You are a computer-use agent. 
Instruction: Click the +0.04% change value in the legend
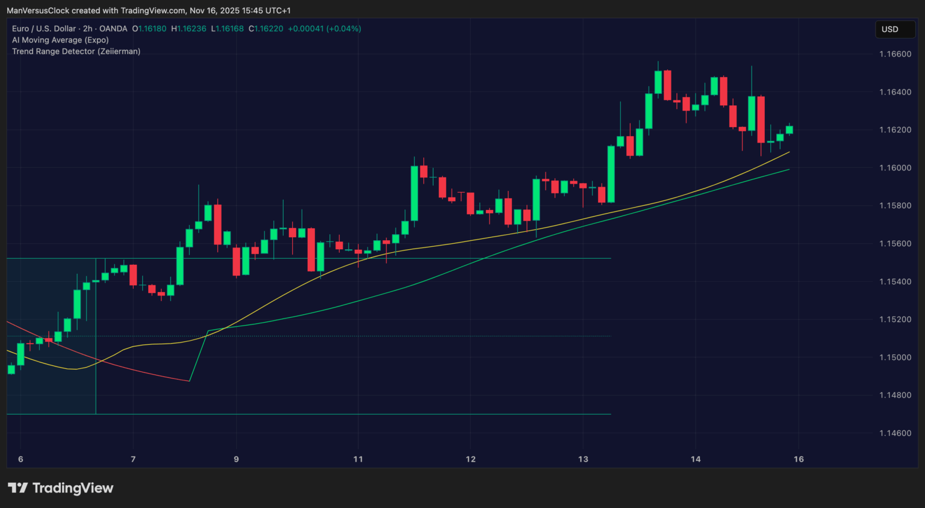(343, 28)
